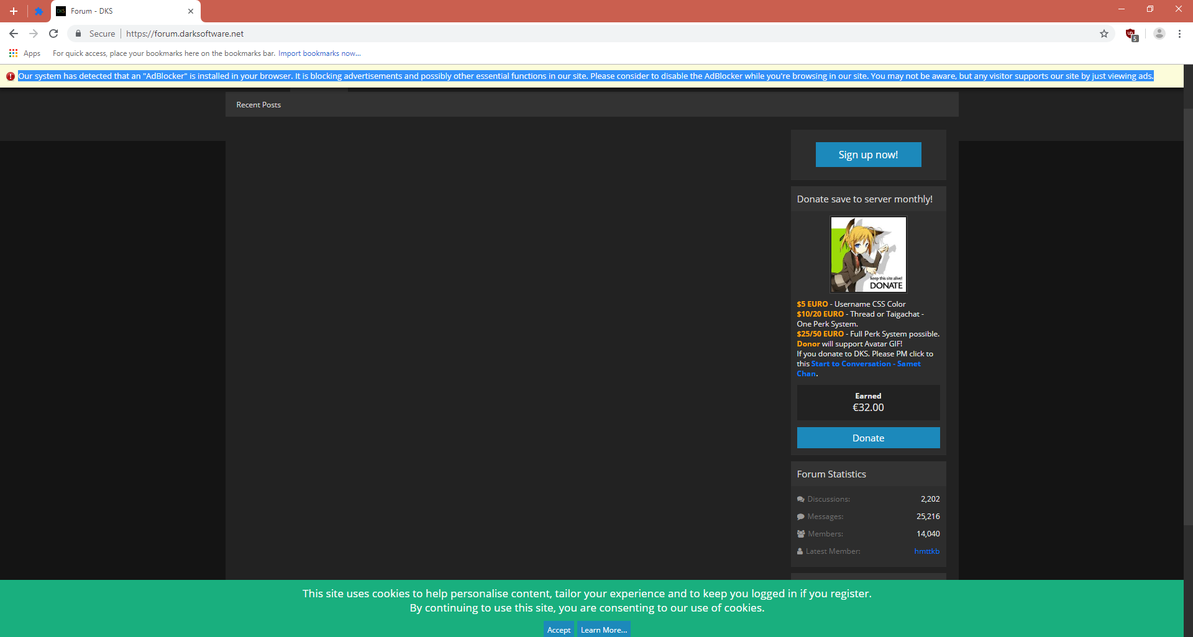The width and height of the screenshot is (1193, 637).
Task: Open the Recent Posts tab
Action: click(x=258, y=105)
